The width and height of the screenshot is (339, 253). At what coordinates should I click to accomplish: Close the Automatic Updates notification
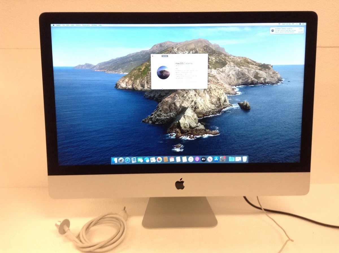pos(300,29)
